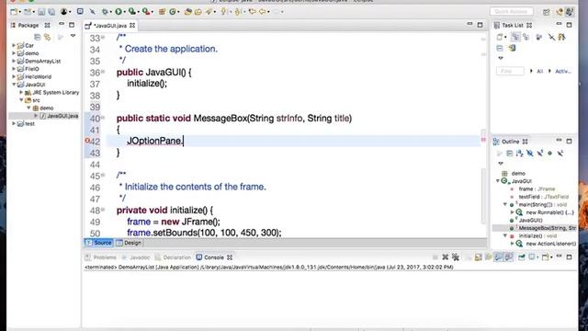Click the Run with coverage toolbar icon

click(x=132, y=12)
